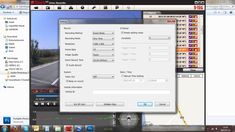
Task: Click the Vehicle ID text field
Action: 131,92
